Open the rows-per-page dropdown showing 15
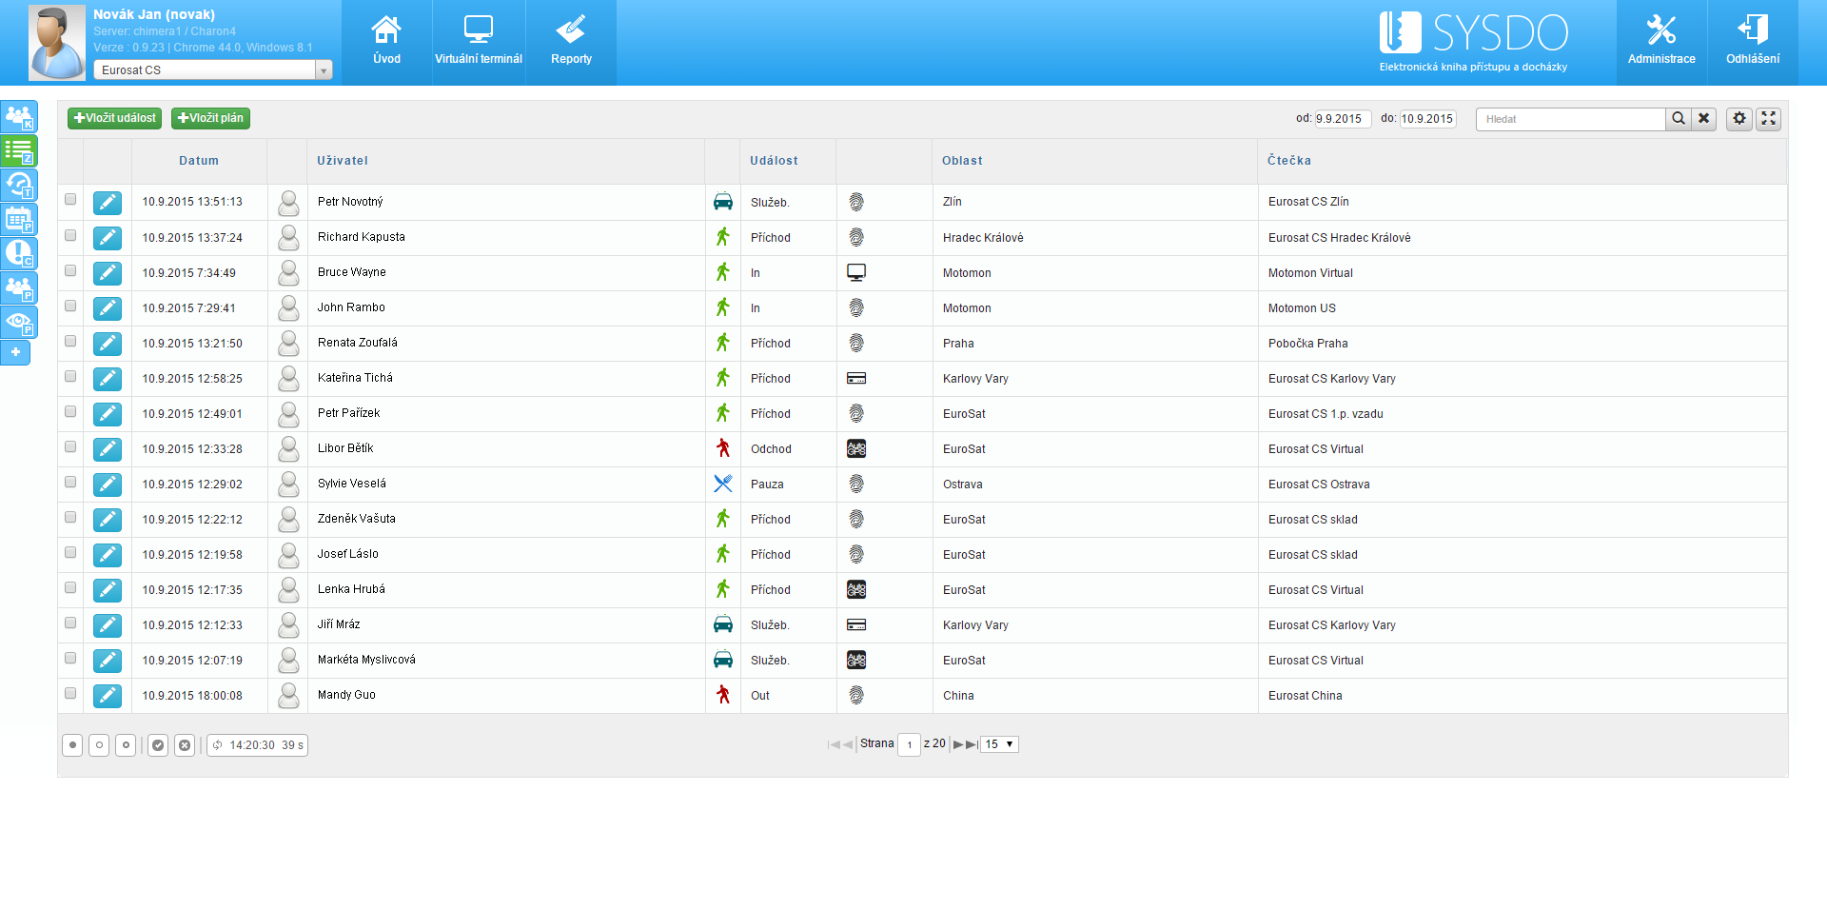 click(x=999, y=744)
